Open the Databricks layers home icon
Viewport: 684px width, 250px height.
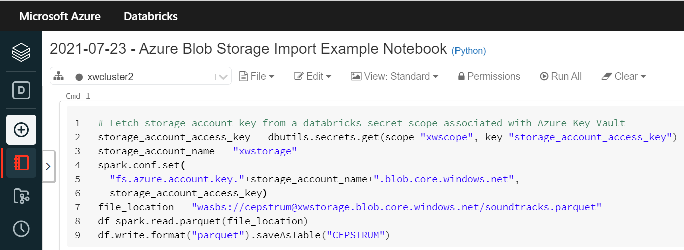[21, 52]
